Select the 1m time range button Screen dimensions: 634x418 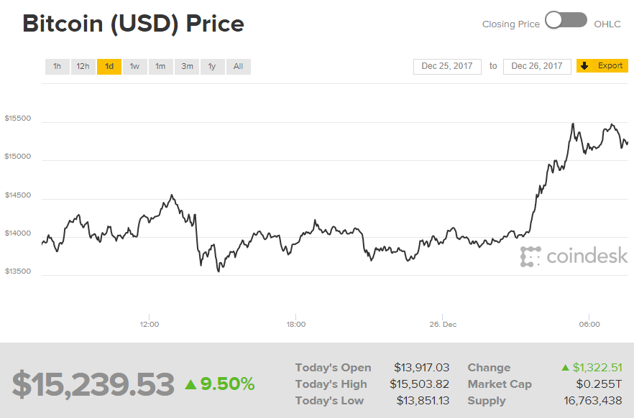click(x=160, y=66)
